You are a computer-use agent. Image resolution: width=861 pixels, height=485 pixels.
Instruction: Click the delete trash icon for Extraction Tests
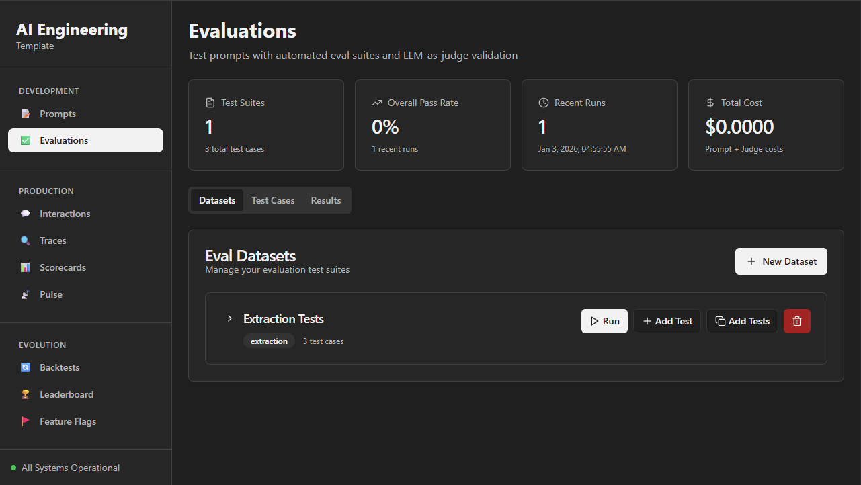pyautogui.click(x=796, y=320)
